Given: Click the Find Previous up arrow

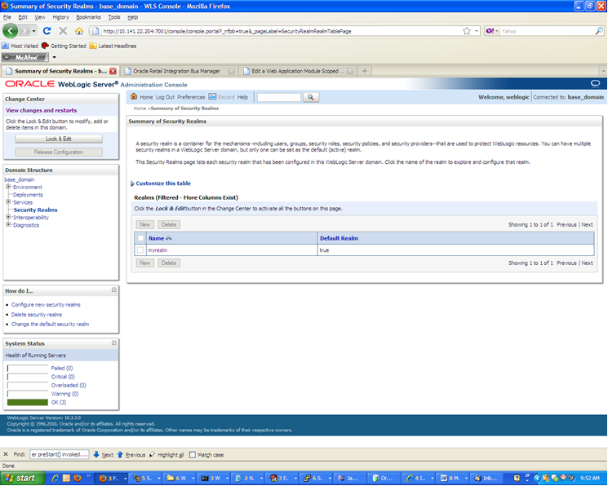Looking at the screenshot, I should click(120, 455).
